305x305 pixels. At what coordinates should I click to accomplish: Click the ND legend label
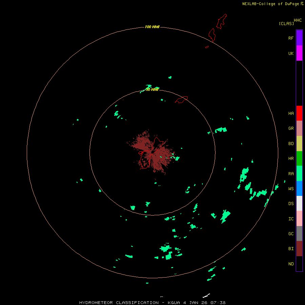click(291, 264)
